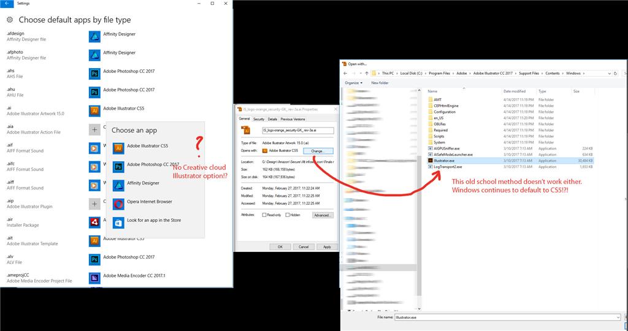Click Affinity Designer icon for .afphoto
628x331 pixels.
click(x=94, y=55)
